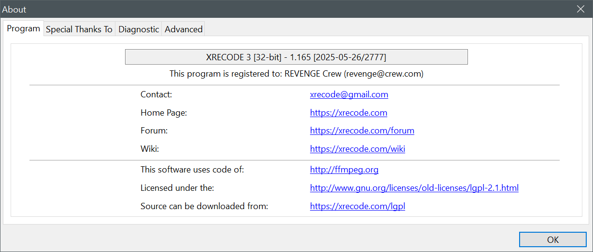The height and width of the screenshot is (252, 593).
Task: Click 'This software uses code of:' text
Action: [193, 170]
